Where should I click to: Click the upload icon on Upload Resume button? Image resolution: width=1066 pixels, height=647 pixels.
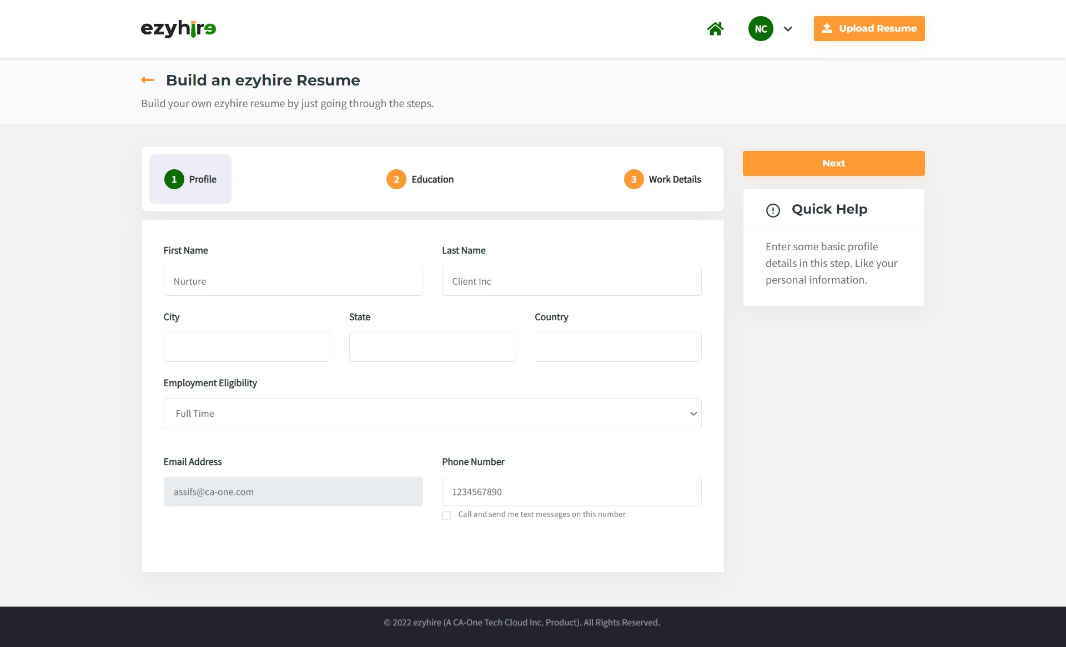[827, 28]
